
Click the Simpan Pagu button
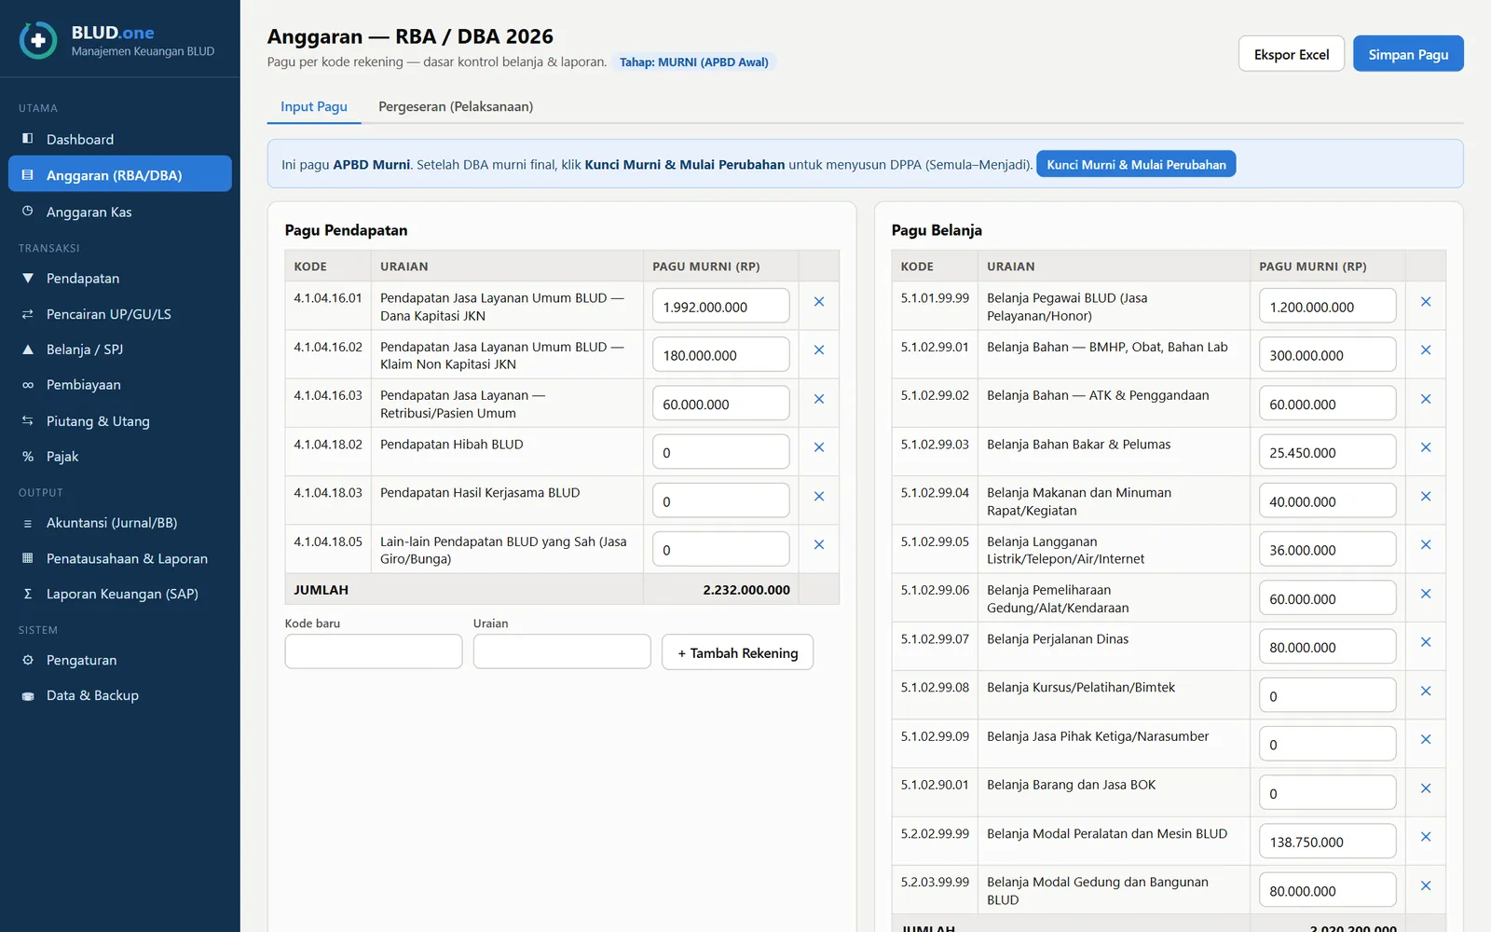(1408, 54)
